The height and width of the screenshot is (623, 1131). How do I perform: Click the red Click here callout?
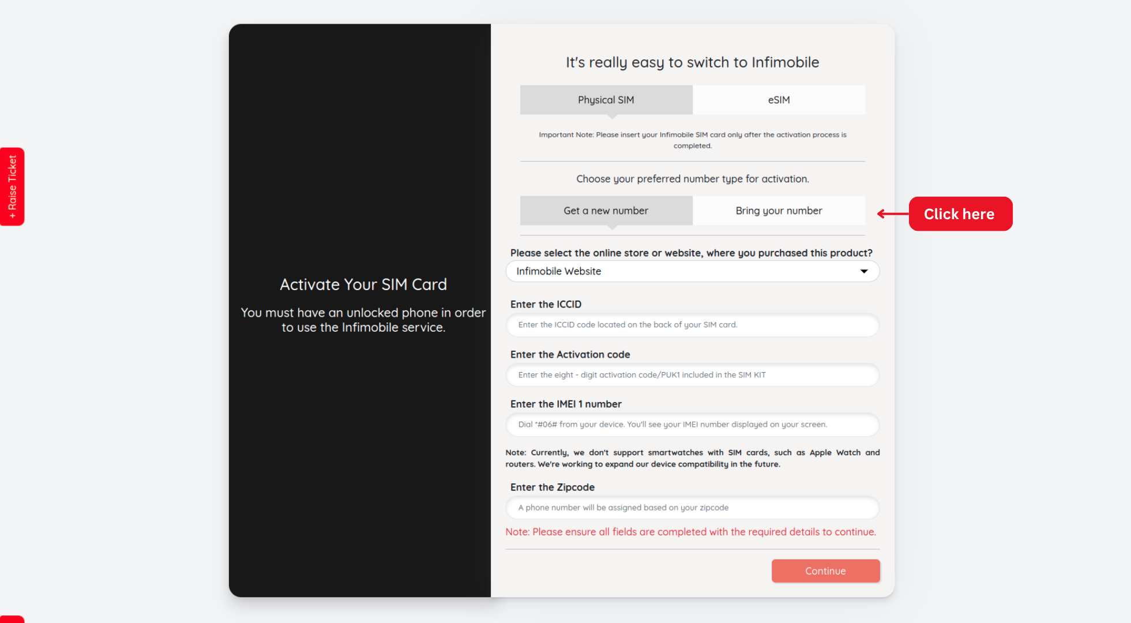[960, 214]
